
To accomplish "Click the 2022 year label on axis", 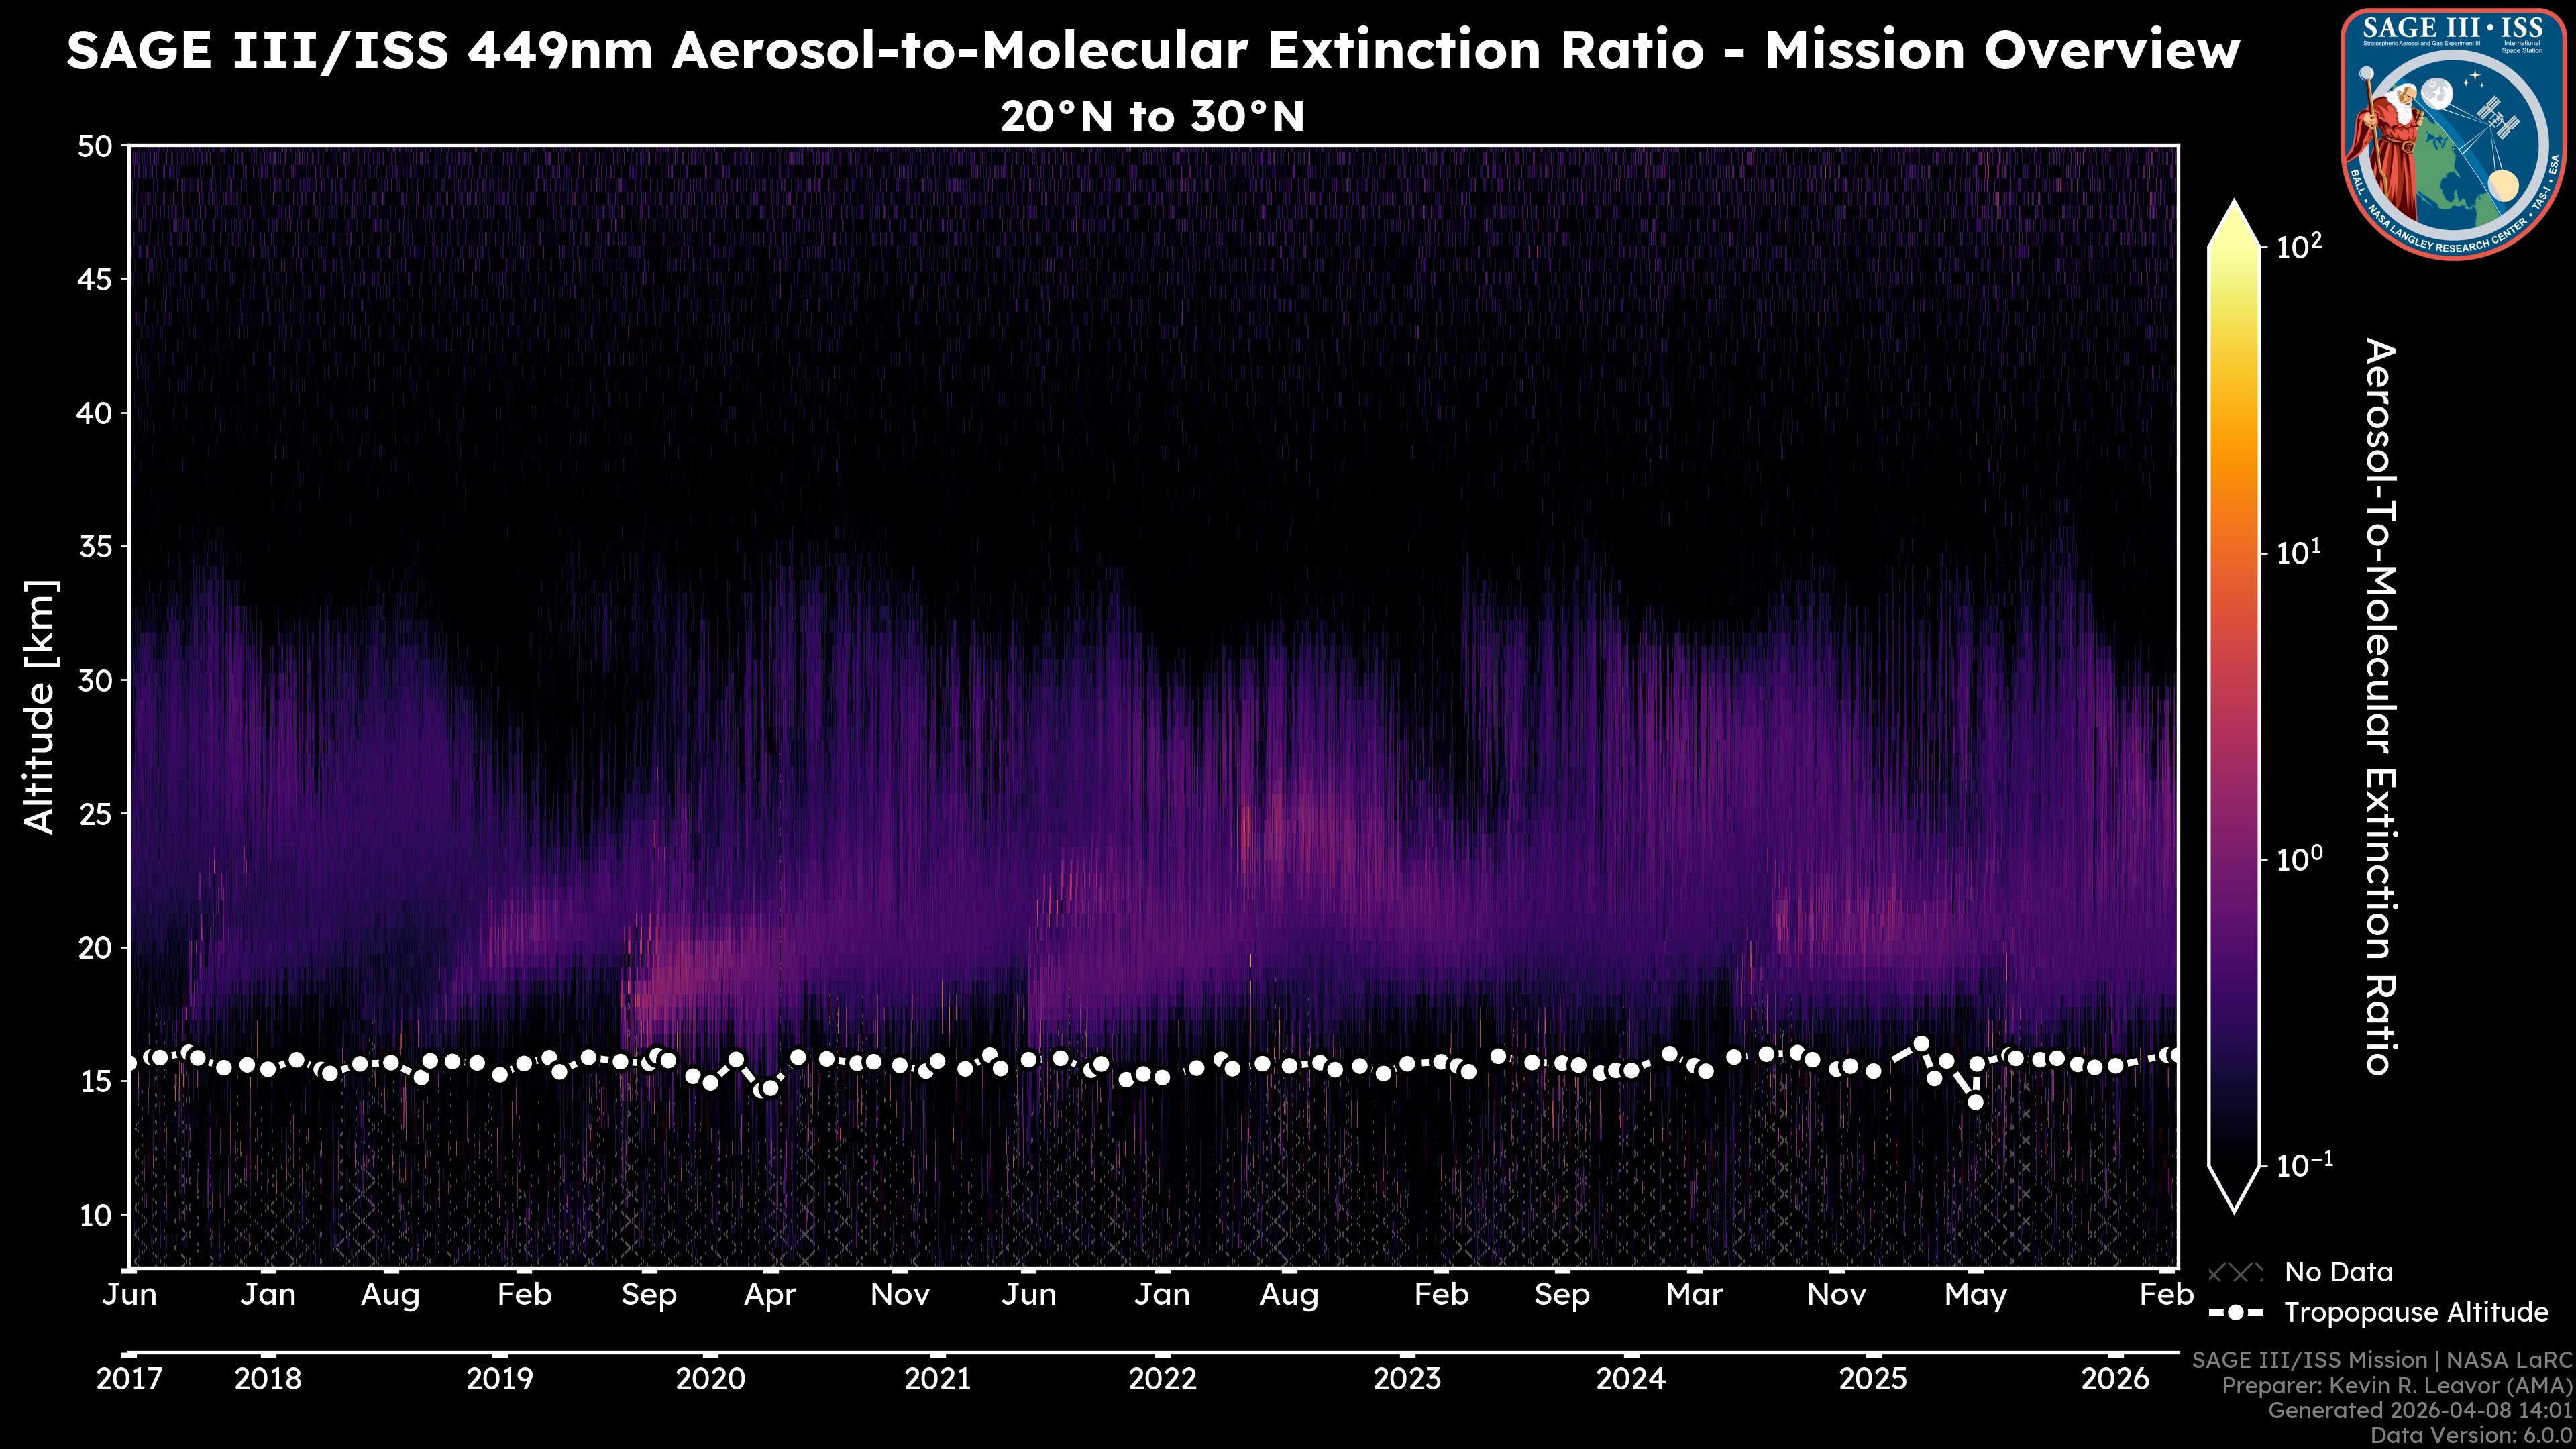I will tap(1162, 1380).
